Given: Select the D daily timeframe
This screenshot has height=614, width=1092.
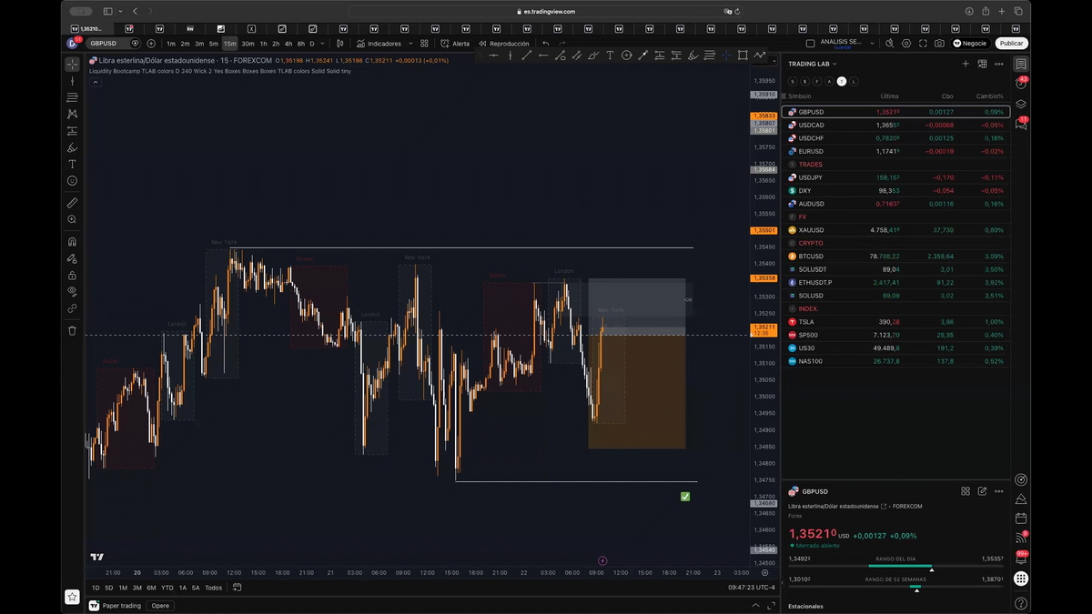Looking at the screenshot, I should [312, 43].
